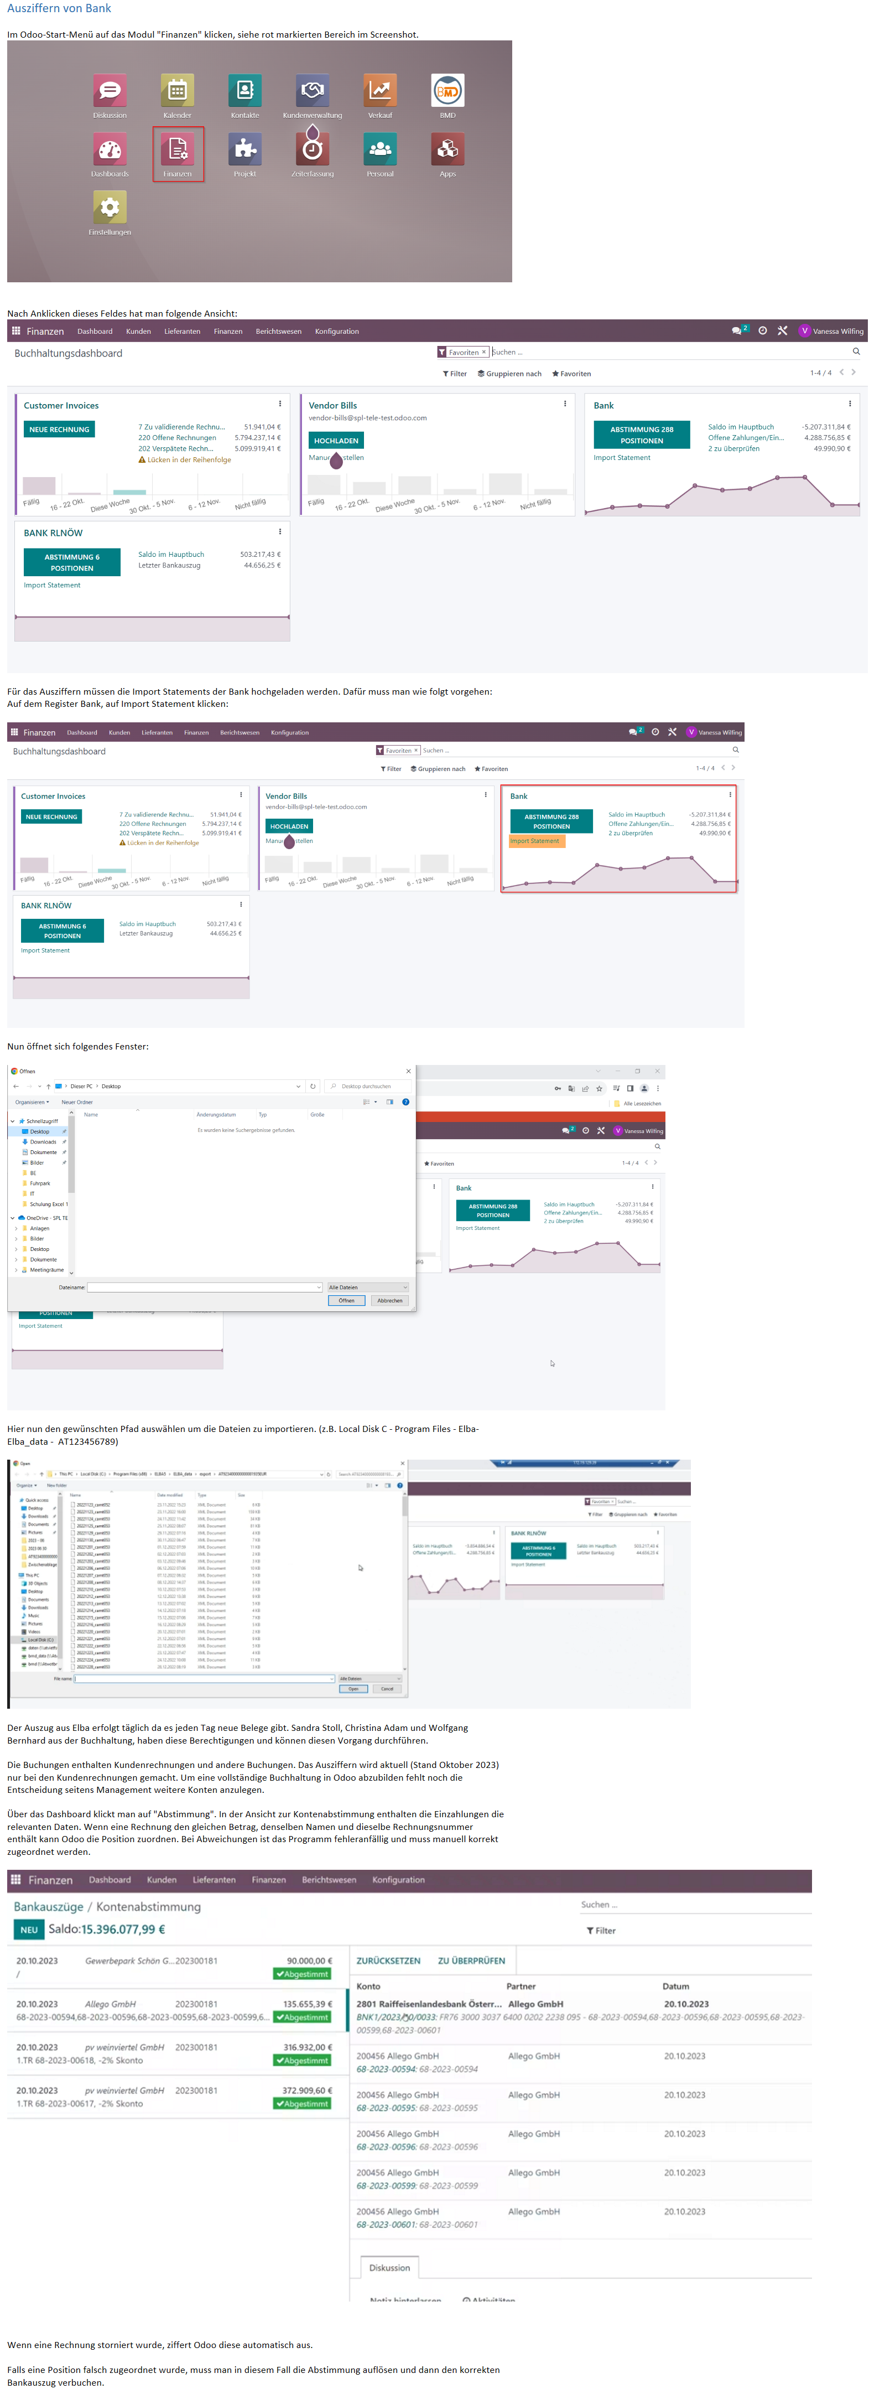
Task: Open the Personal people icon
Action: pos(380,148)
